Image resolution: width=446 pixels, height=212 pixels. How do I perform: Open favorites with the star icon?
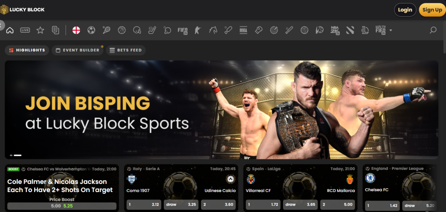(40, 30)
